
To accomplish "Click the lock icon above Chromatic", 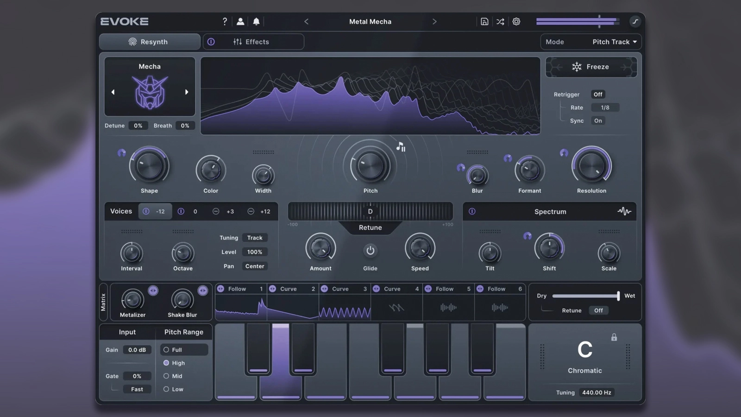I will point(614,337).
